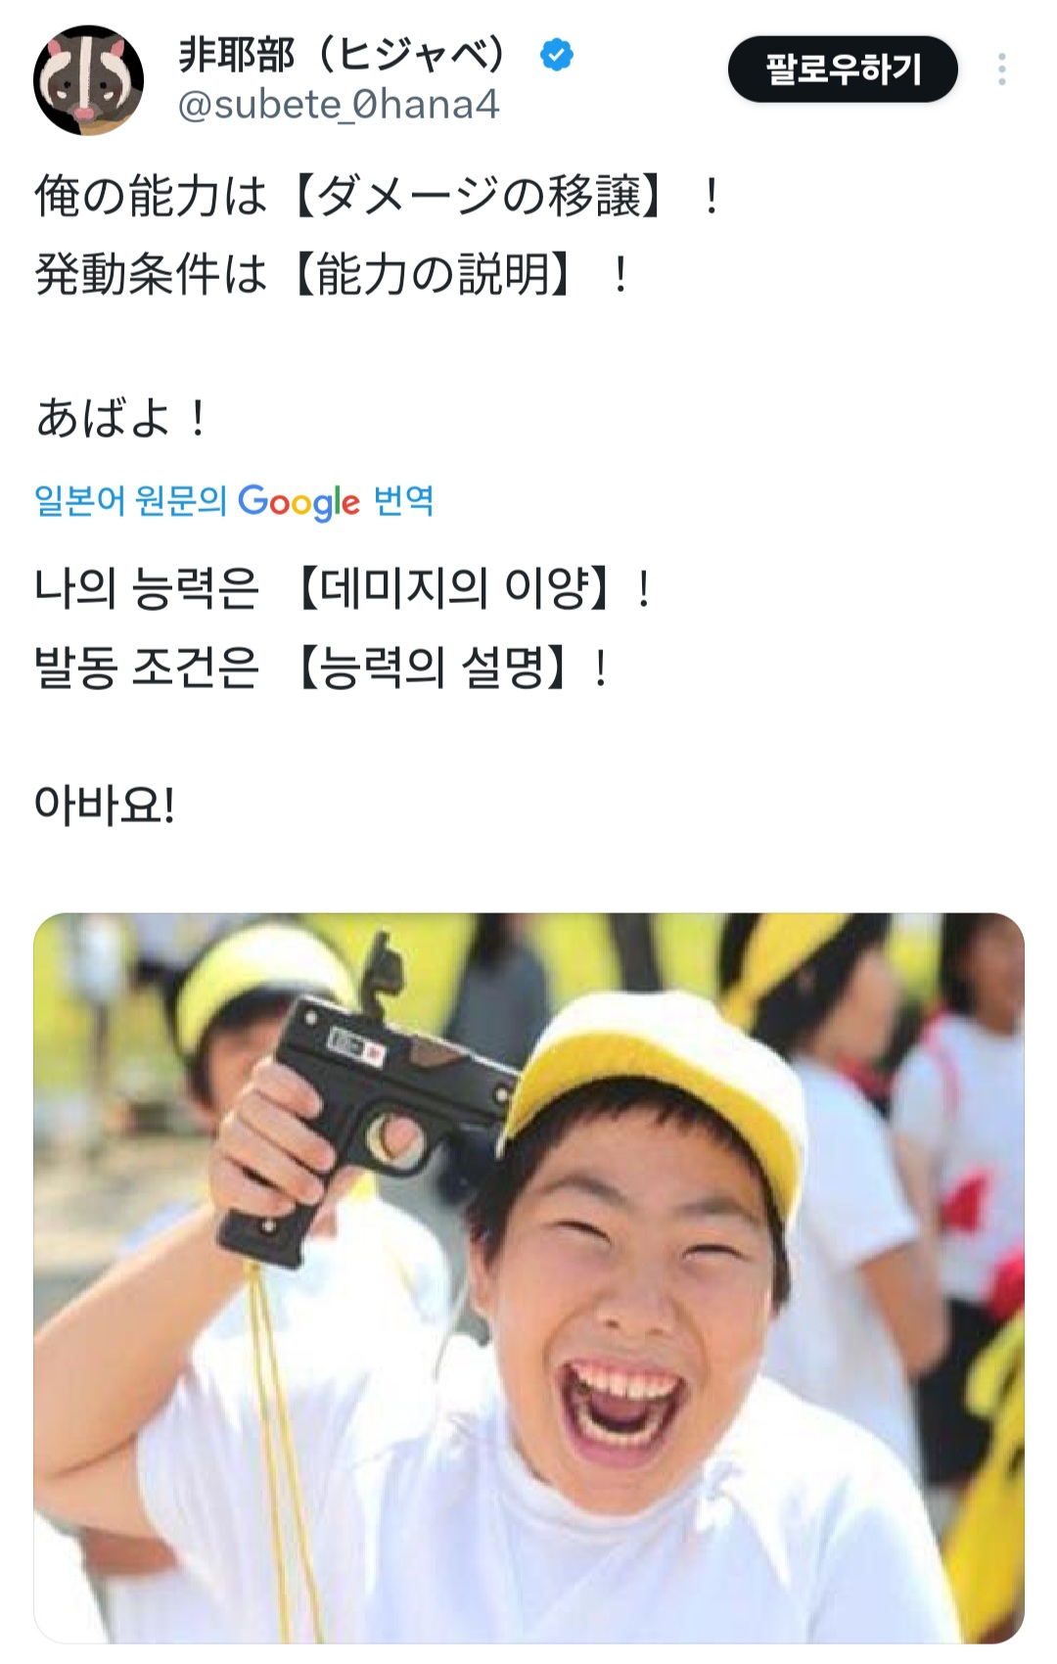Select the line '発動条件は【能力の説明】！'
Viewport: 1057px width, 1664px height.
click(332, 274)
